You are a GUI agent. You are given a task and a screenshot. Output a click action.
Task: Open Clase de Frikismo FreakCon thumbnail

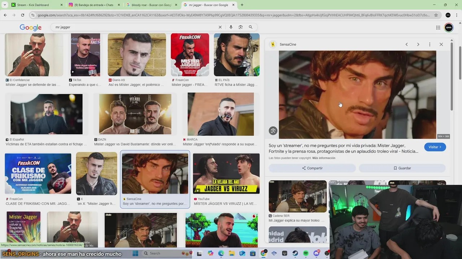38,174
